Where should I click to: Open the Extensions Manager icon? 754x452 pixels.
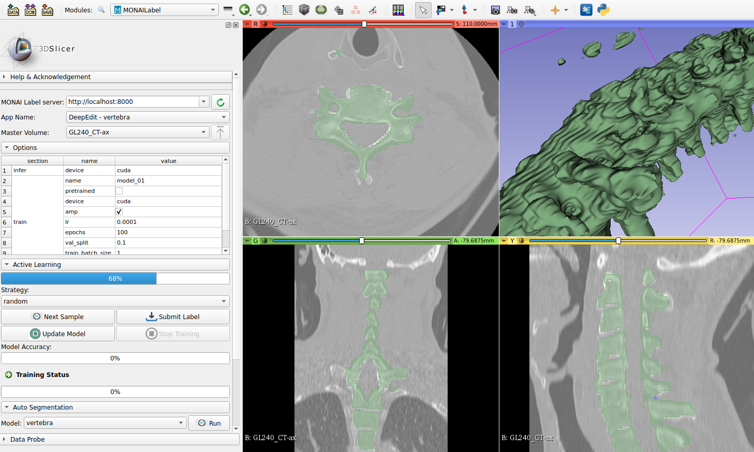point(586,10)
